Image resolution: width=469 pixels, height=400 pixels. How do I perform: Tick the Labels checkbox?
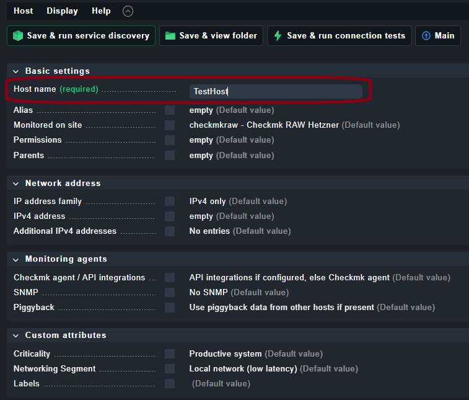pyautogui.click(x=170, y=383)
